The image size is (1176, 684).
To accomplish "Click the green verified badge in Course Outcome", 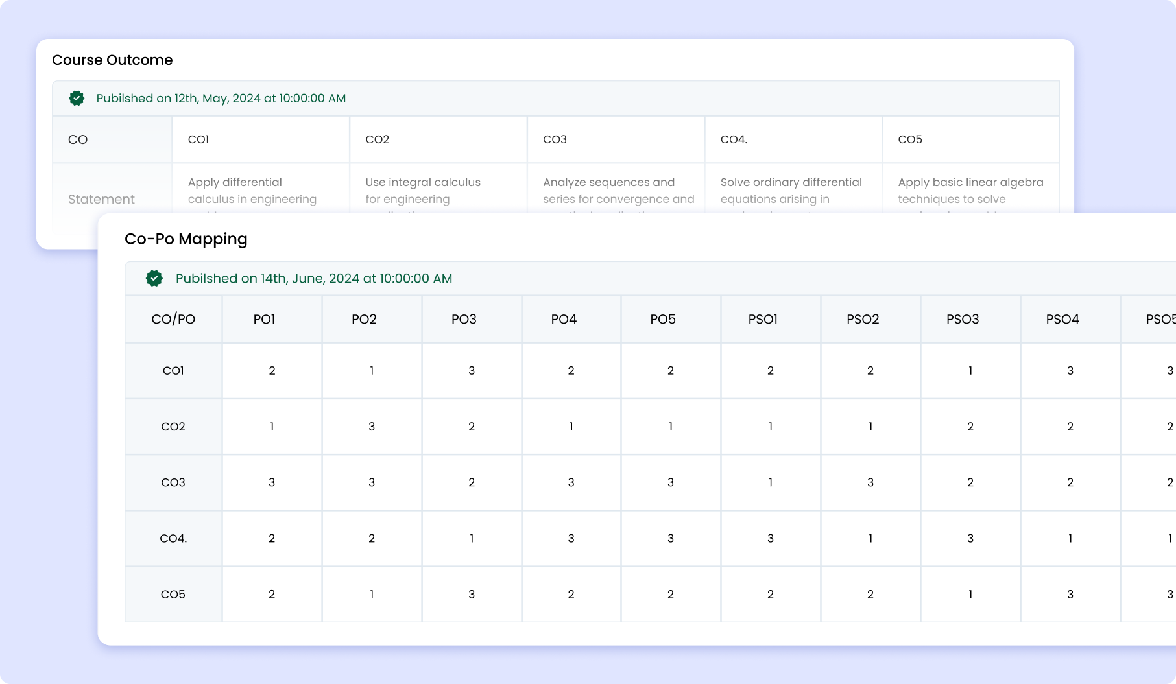I will coord(77,99).
